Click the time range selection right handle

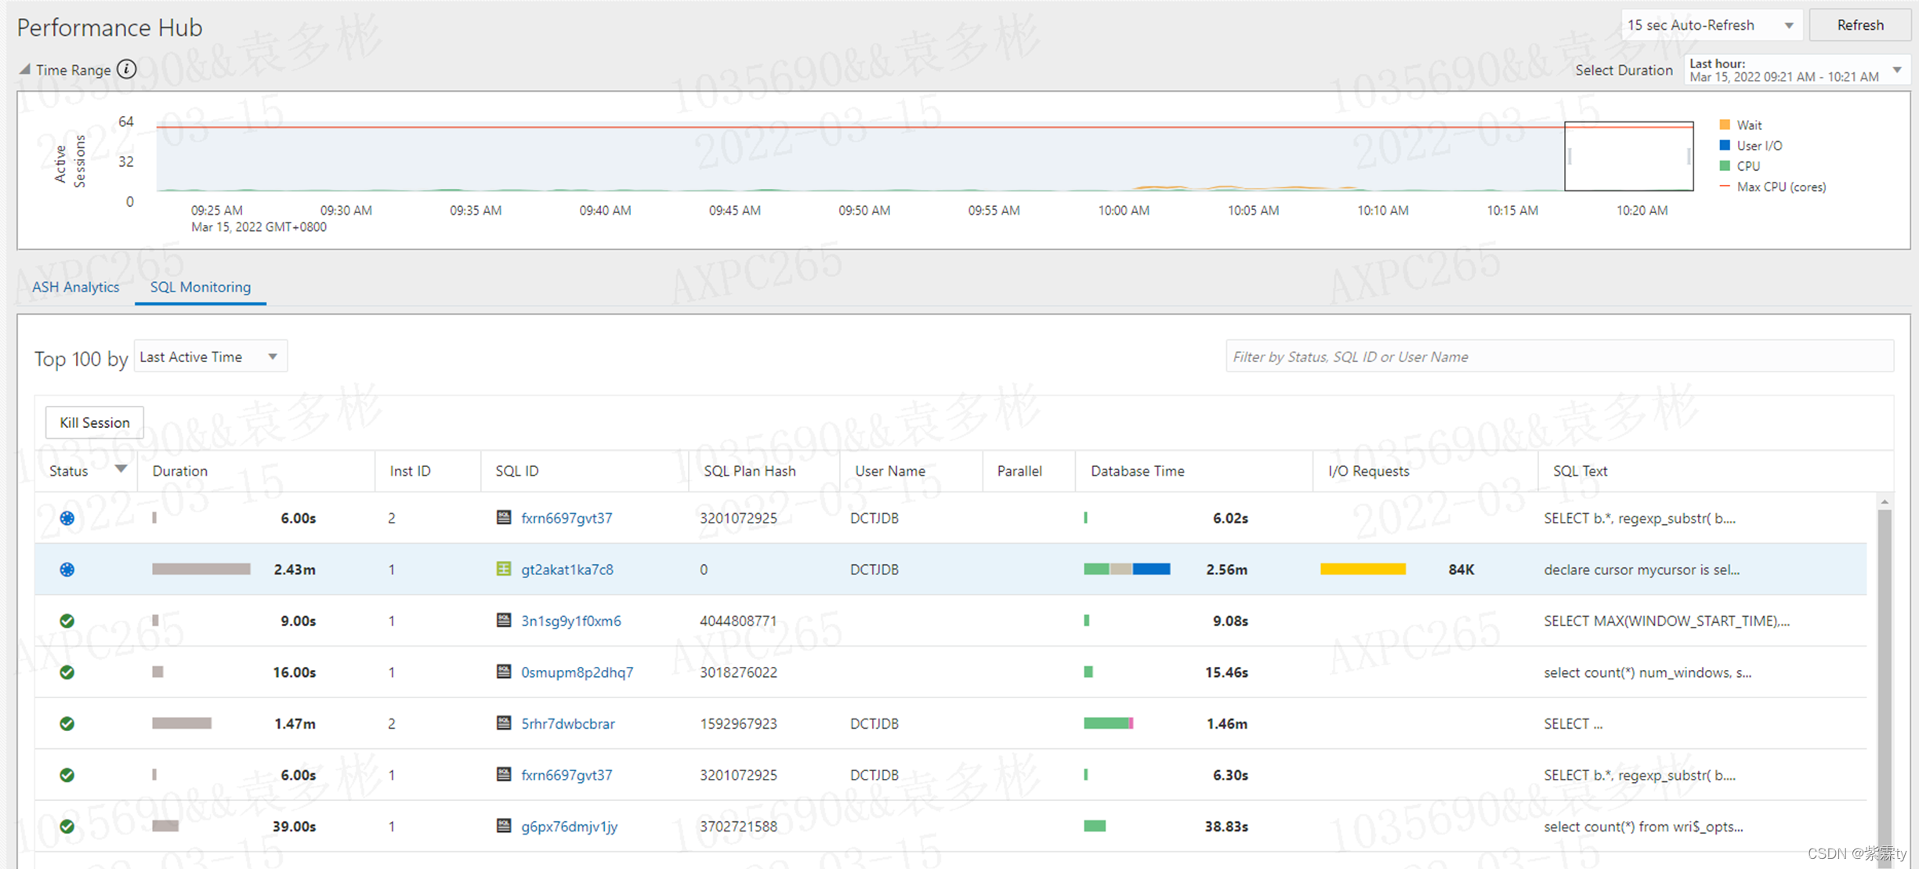(x=1689, y=157)
